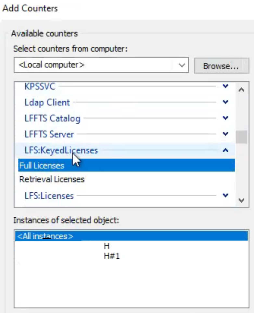Image resolution: width=254 pixels, height=313 pixels.
Task: Select the Retrieval Licenses counter
Action: click(x=126, y=179)
